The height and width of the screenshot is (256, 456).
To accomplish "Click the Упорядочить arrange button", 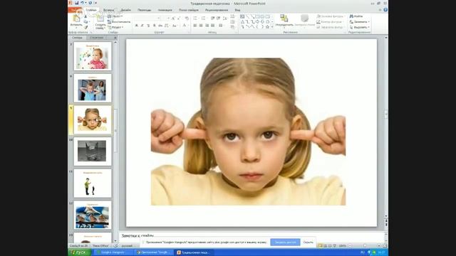I will [284, 21].
